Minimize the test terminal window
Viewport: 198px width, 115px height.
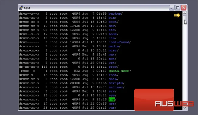pos(171,8)
